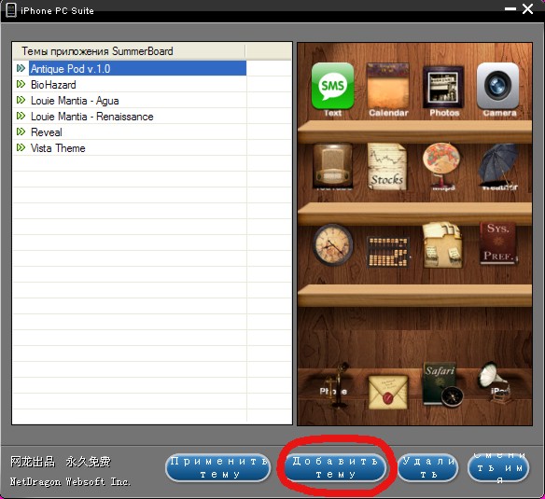
Task: Click the Stocks paper icon
Action: [x=387, y=166]
